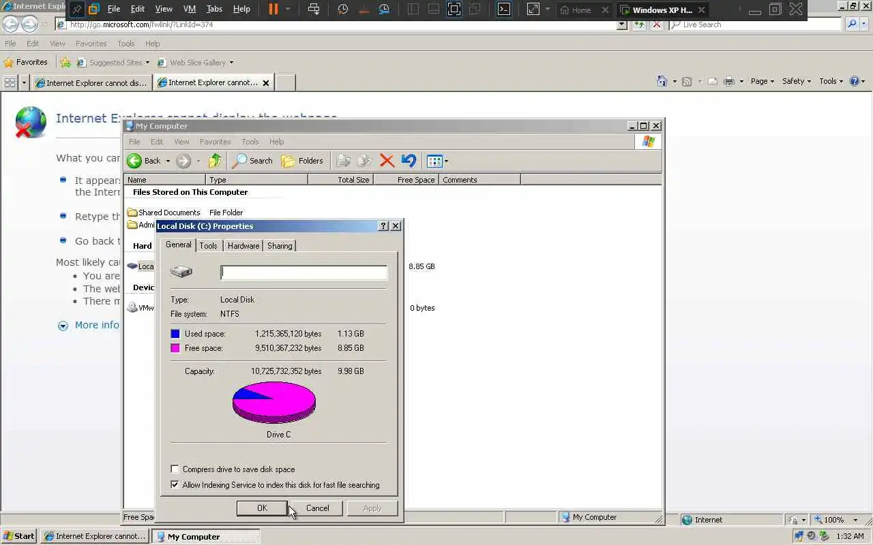Image resolution: width=873 pixels, height=545 pixels.
Task: Click Internet Explorer taskbar button
Action: click(x=95, y=536)
